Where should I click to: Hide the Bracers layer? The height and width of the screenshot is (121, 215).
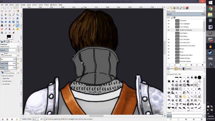(x=169, y=49)
